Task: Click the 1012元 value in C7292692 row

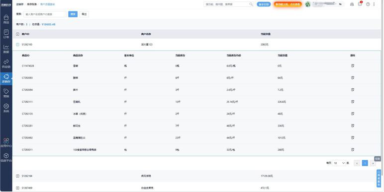Action: [282, 138]
